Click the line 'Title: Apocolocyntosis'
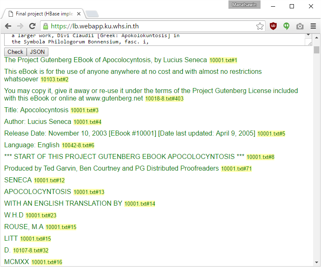The image size is (321, 267). [x=36, y=110]
